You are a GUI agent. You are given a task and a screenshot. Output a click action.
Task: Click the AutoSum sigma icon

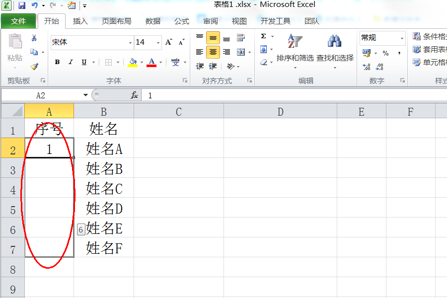click(x=263, y=36)
